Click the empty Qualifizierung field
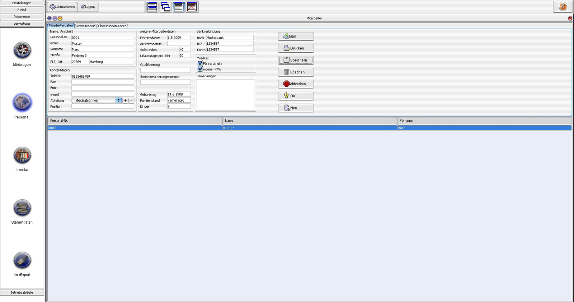This screenshot has height=302, width=574. click(x=165, y=70)
